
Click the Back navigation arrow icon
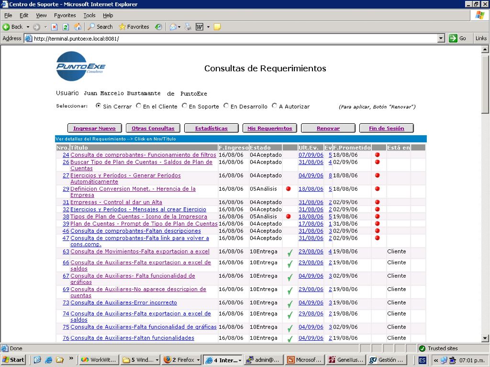click(6, 27)
